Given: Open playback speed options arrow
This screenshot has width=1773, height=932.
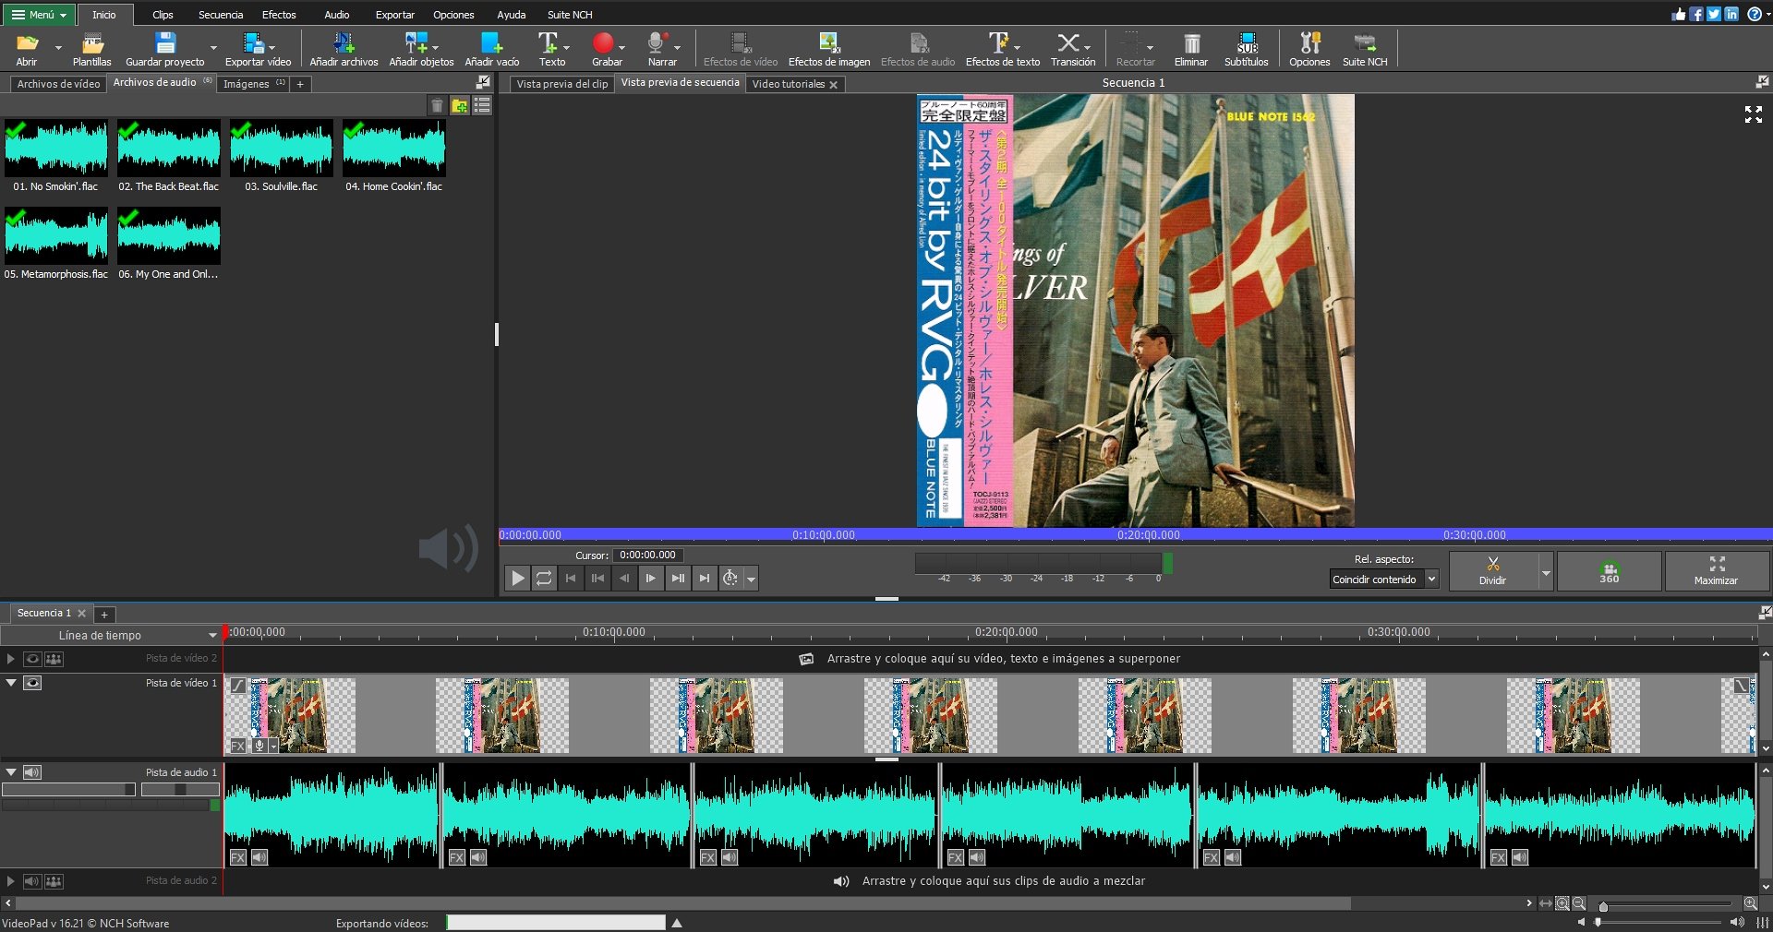Looking at the screenshot, I should pyautogui.click(x=752, y=580).
